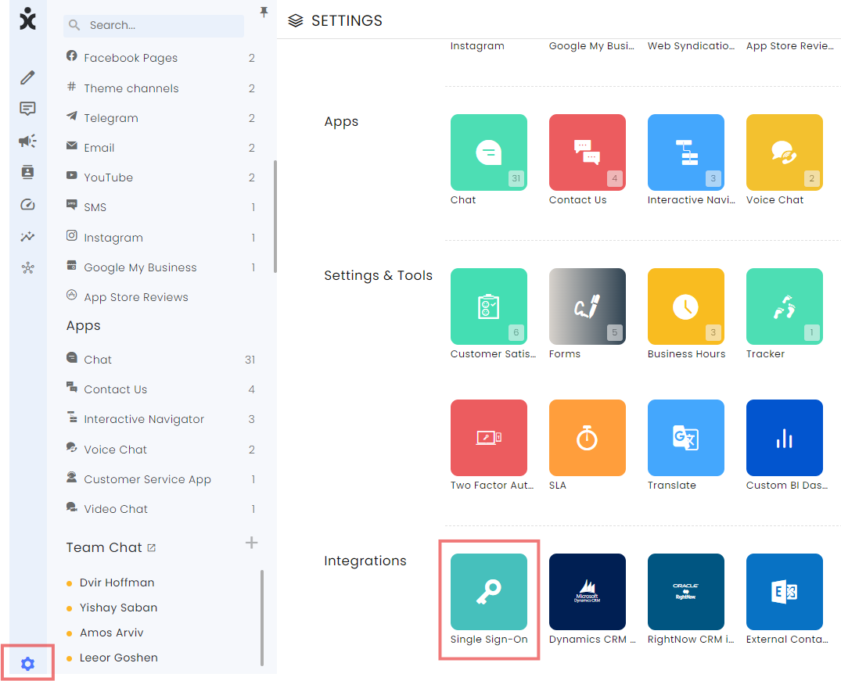This screenshot has width=841, height=681.
Task: Select Video Chat in the side panel list
Action: (x=160, y=508)
